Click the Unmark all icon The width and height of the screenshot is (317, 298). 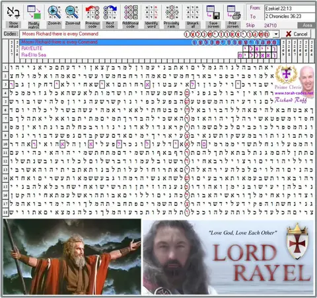click(x=193, y=13)
